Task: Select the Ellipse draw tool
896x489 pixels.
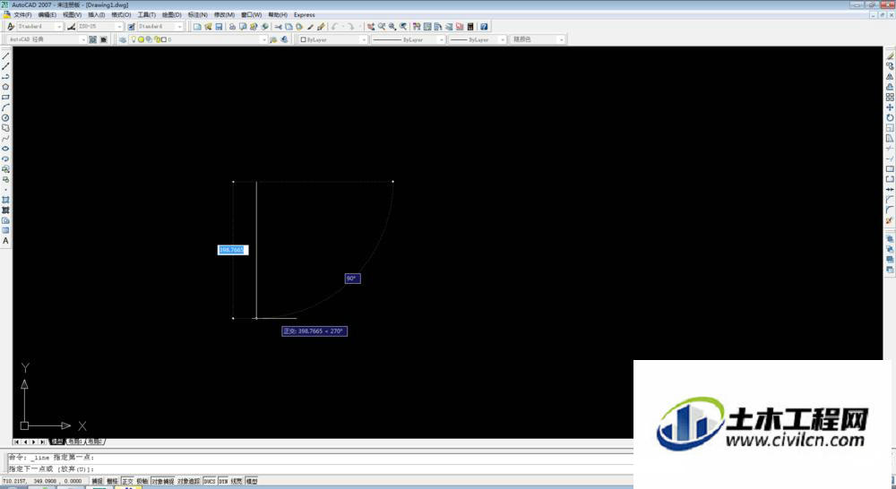Action: pyautogui.click(x=5, y=149)
